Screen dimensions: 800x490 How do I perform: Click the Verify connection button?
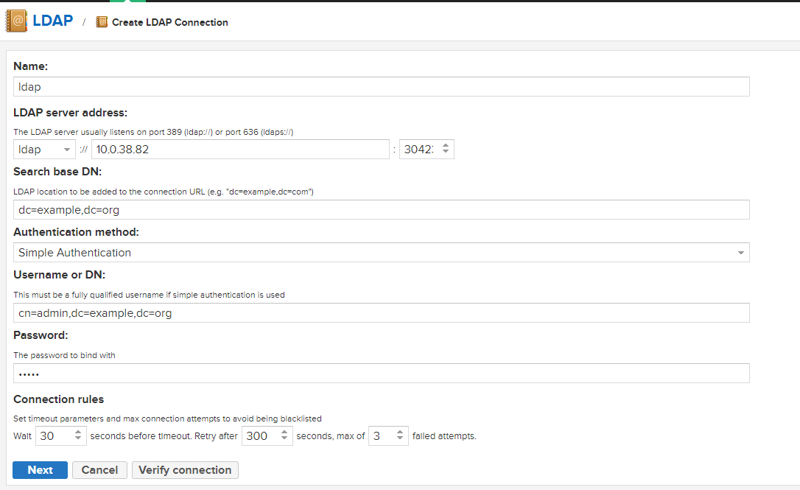click(x=185, y=470)
